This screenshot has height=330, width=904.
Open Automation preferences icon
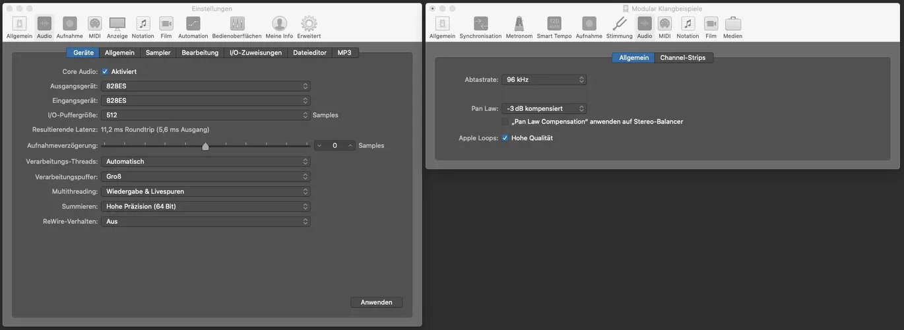click(x=193, y=28)
